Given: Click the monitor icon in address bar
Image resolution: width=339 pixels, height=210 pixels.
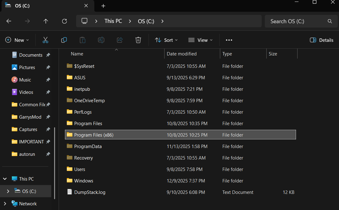Looking at the screenshot, I should (x=84, y=21).
